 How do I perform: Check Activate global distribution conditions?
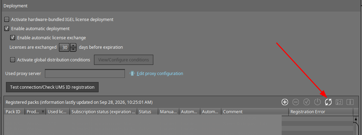[x=13, y=60]
